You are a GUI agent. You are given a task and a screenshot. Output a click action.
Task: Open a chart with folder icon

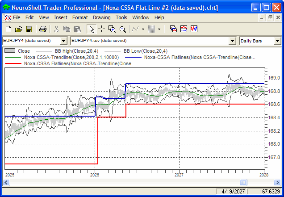click(18, 29)
